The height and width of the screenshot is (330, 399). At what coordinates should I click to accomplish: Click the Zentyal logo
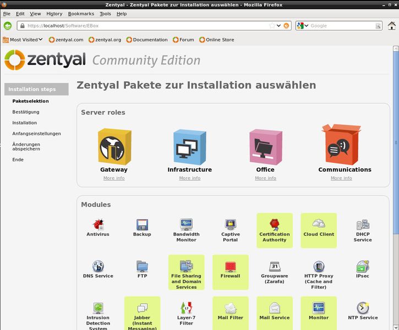[45, 60]
